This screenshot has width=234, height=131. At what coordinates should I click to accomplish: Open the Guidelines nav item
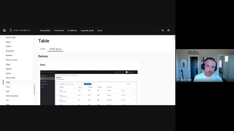72,31
